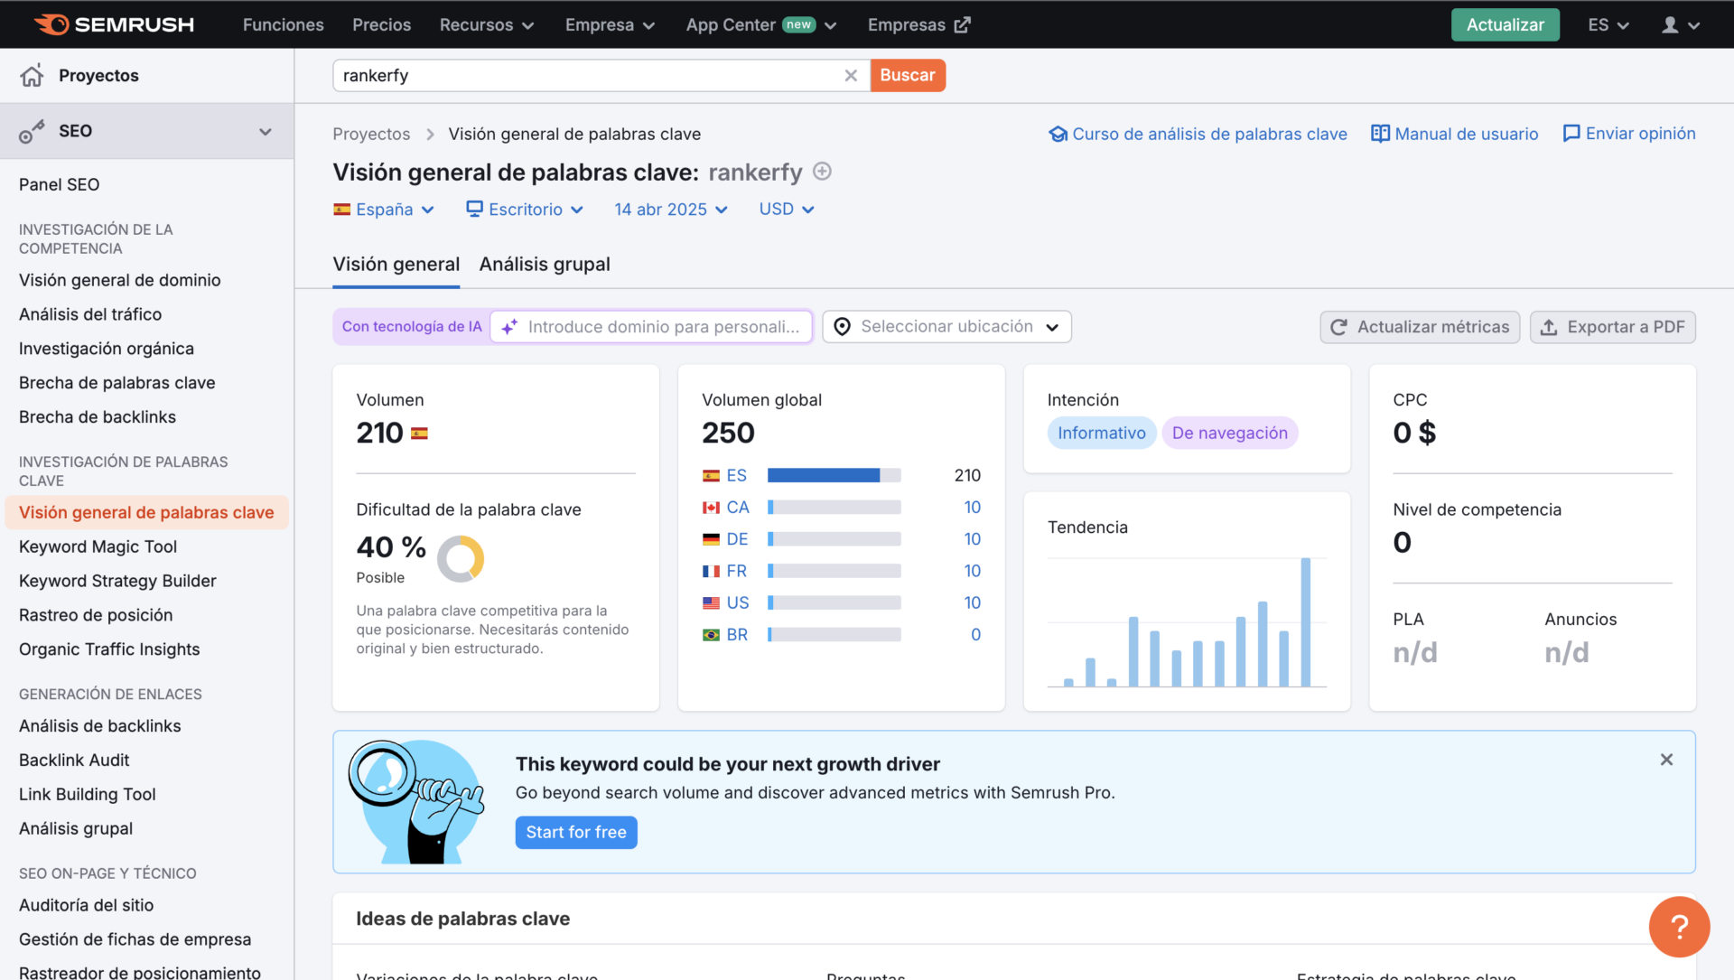Click the tallest bar in Tendencia chart

tap(1305, 622)
